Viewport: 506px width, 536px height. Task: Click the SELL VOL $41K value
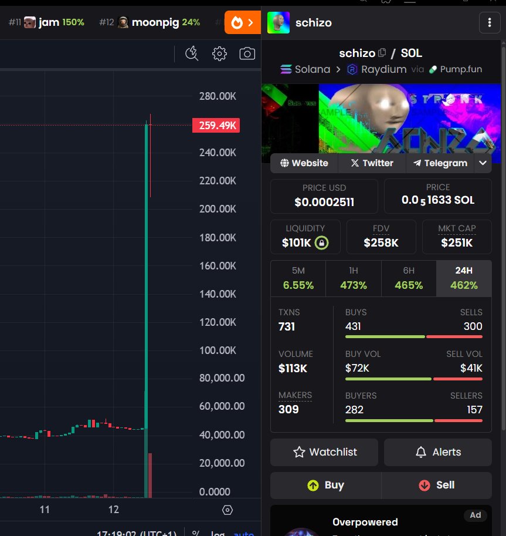point(471,368)
